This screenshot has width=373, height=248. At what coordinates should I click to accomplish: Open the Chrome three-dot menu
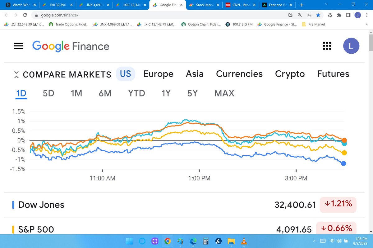click(x=366, y=15)
